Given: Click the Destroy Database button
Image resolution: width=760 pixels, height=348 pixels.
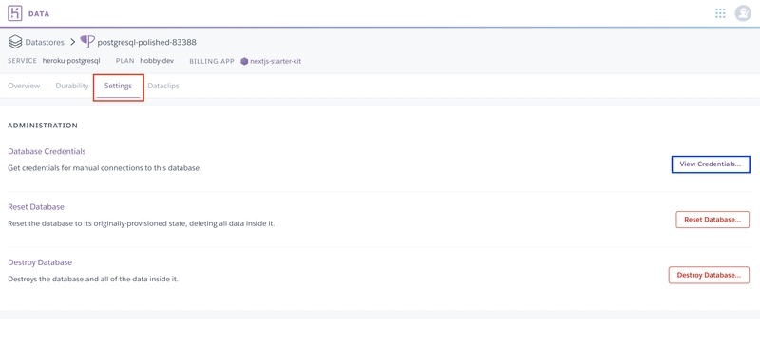Looking at the screenshot, I should (x=709, y=275).
